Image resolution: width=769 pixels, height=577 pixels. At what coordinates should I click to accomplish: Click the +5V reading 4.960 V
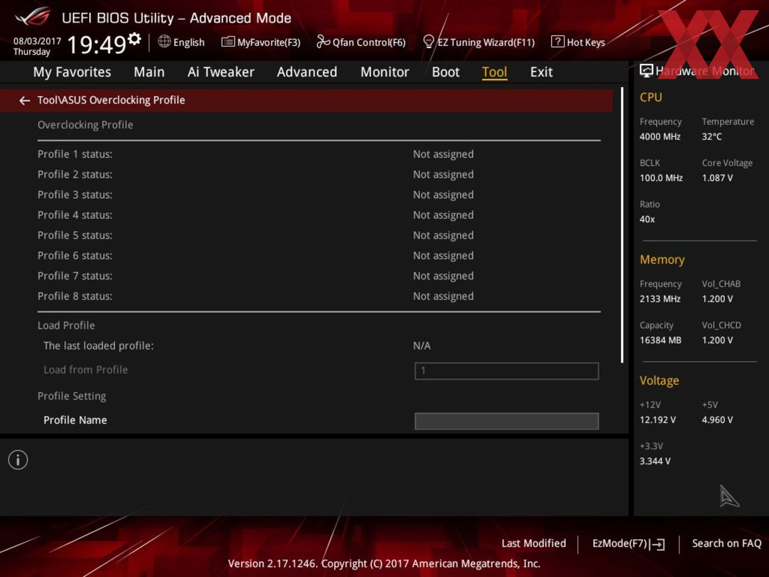[x=717, y=420]
